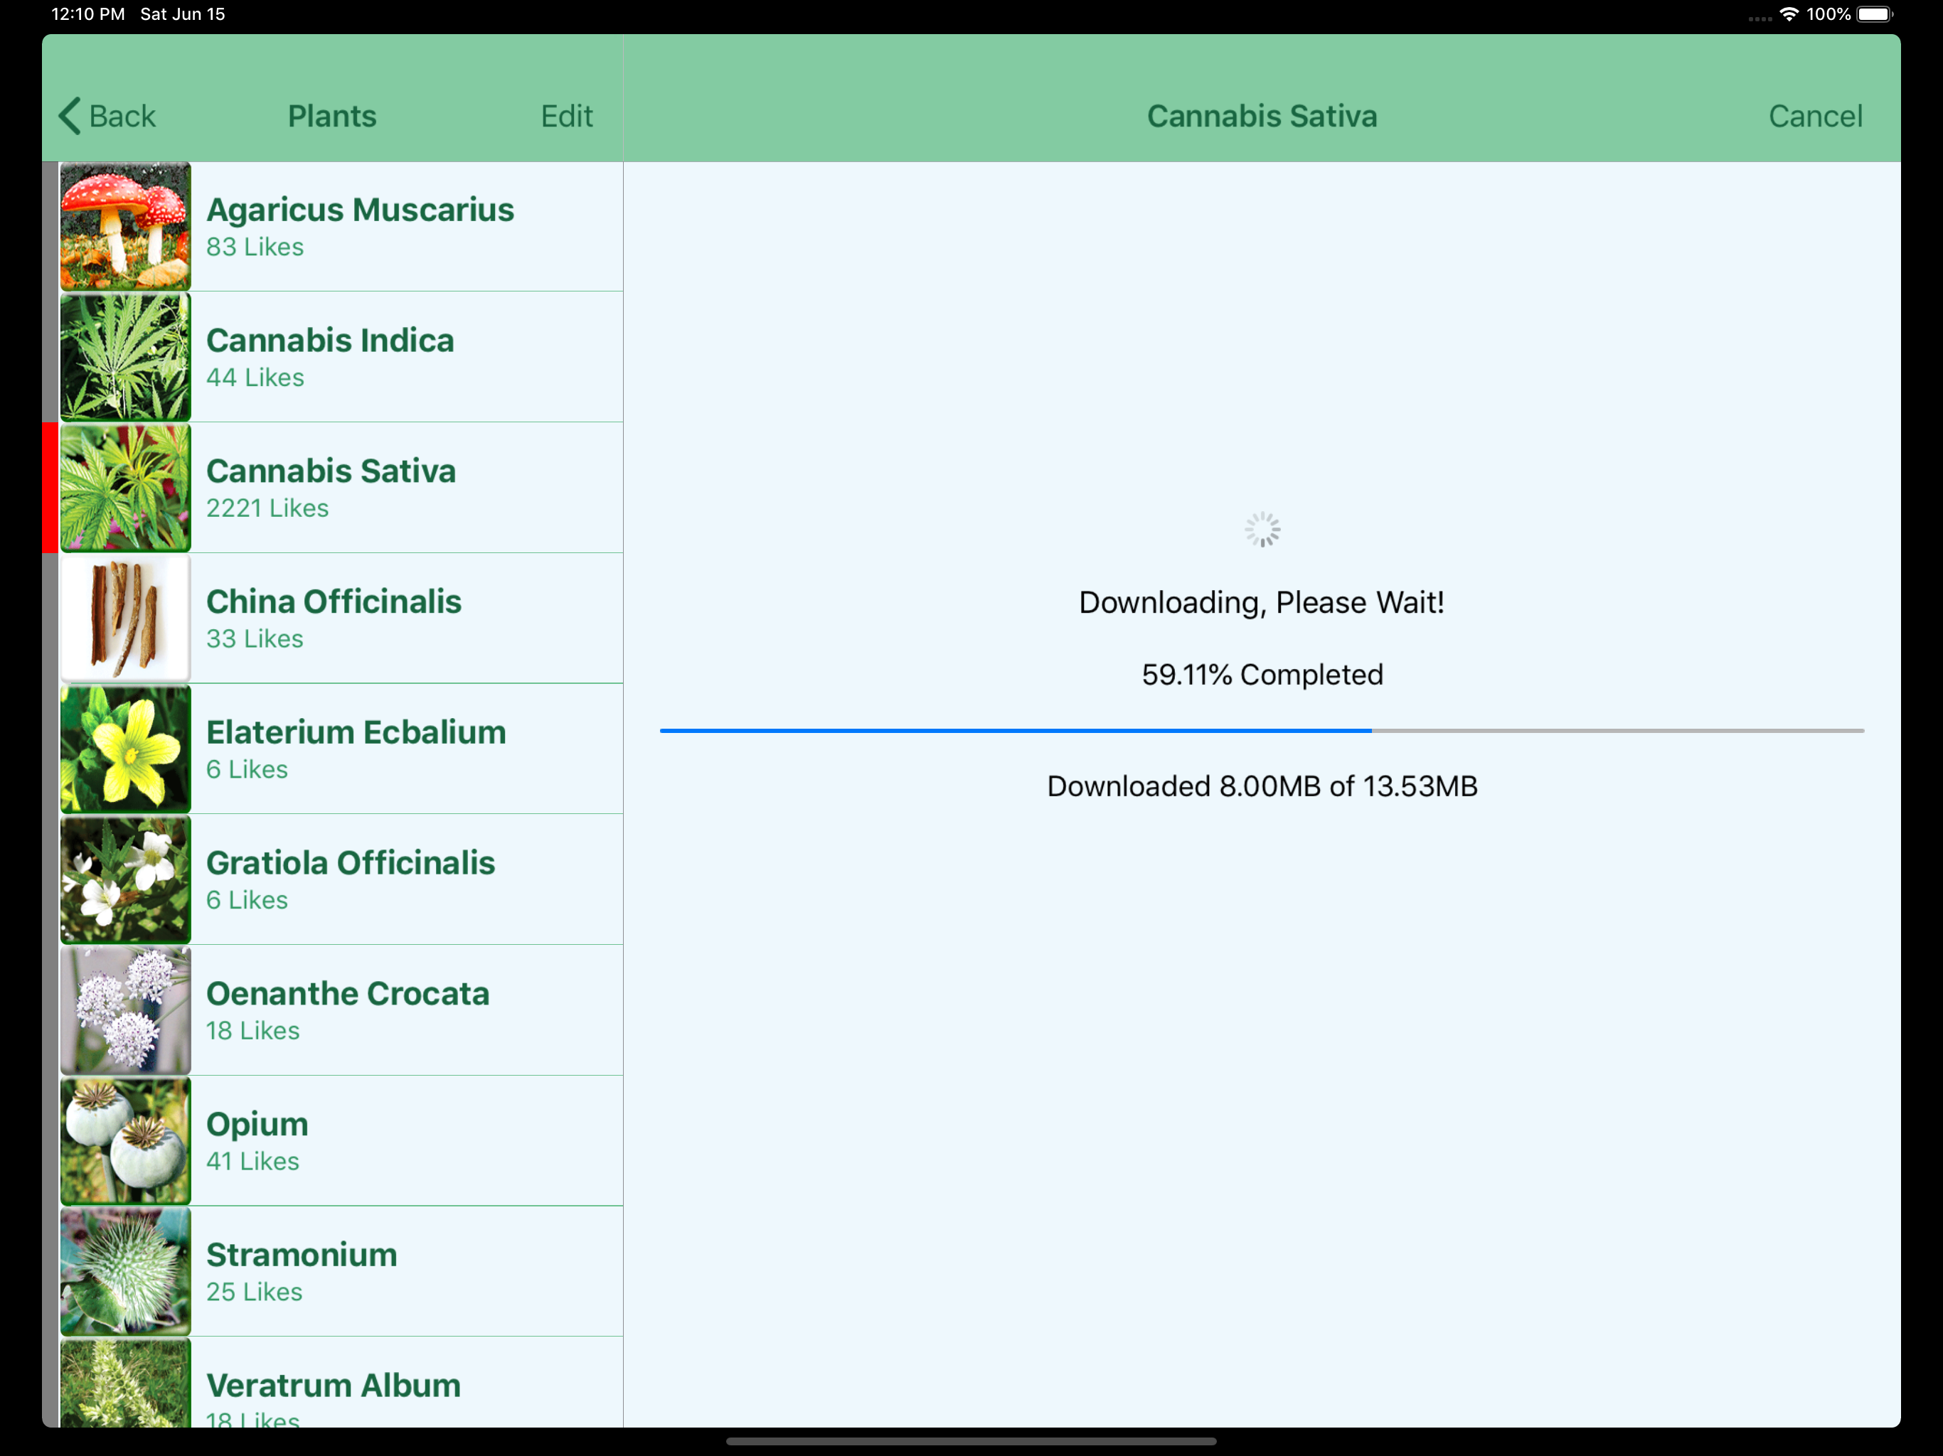This screenshot has height=1456, width=1943.
Task: Click the 12:10 PM clock in status bar
Action: click(x=88, y=14)
